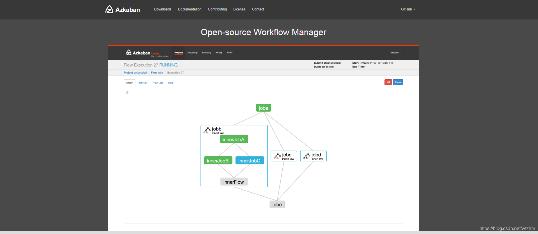538x234 pixels.
Task: Select the innerJobB node
Action: [x=218, y=160]
